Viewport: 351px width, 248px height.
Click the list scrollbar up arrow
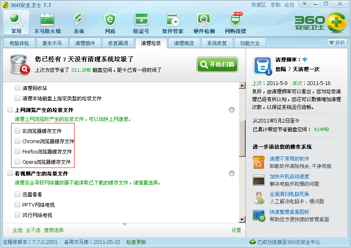(242, 85)
